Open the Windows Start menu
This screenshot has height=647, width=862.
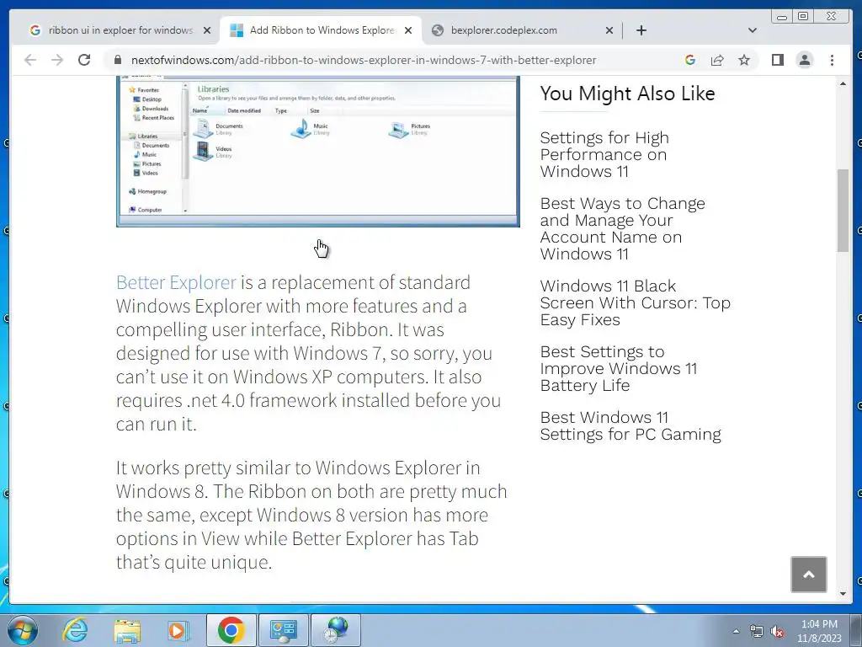pos(23,630)
